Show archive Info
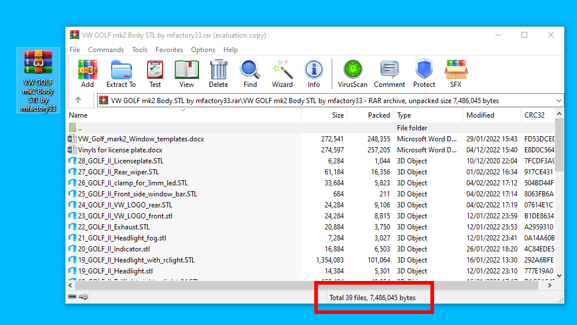The width and height of the screenshot is (577, 325). pos(314,74)
